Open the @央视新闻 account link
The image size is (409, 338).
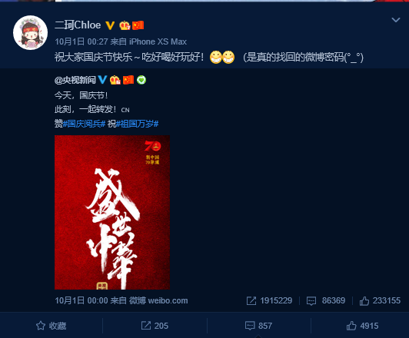(75, 80)
